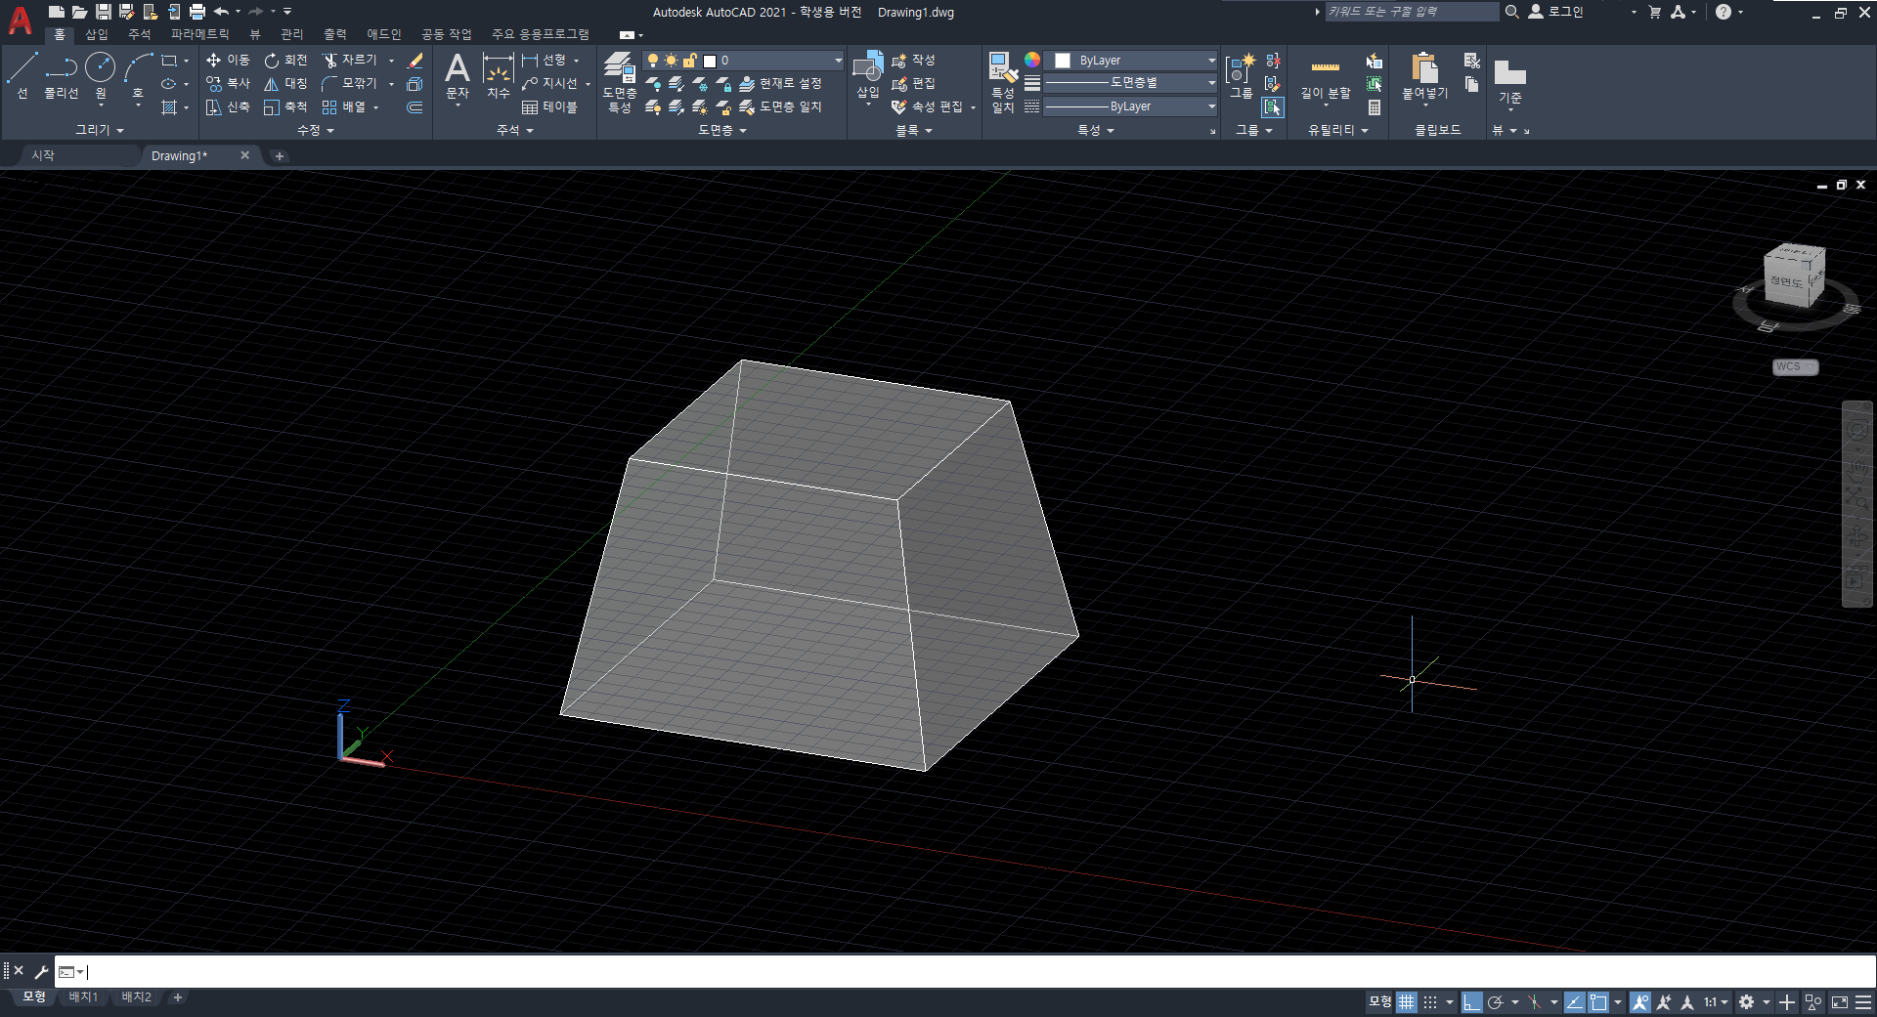Click the Text (문자) tool
Viewport: 1877px width, 1017px height.
click(458, 76)
